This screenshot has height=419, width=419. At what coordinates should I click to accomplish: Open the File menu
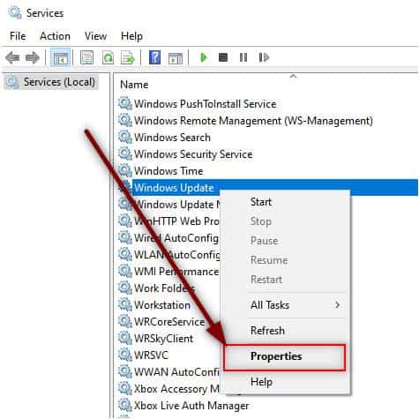[18, 36]
